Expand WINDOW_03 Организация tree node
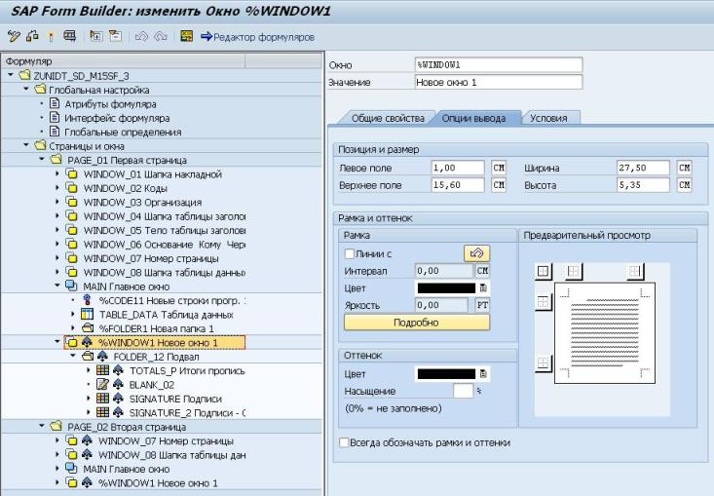 tap(57, 202)
